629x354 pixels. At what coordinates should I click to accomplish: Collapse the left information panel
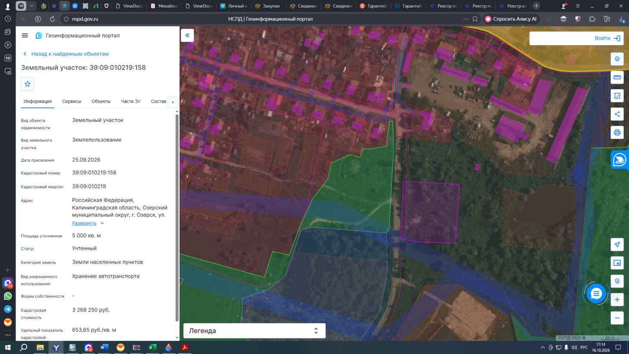pos(187,35)
